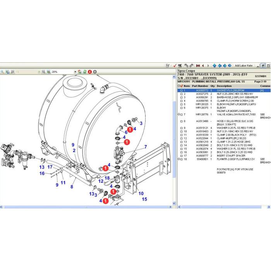Click the blue up arrow navigation icon
The image size is (271, 271).
[214, 66]
